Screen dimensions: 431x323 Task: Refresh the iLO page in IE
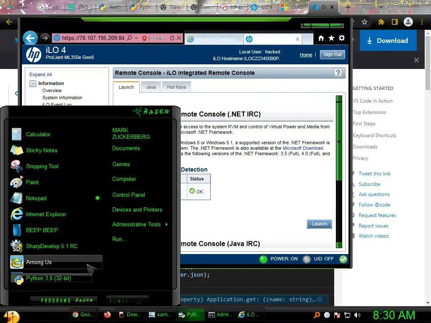coord(172,38)
